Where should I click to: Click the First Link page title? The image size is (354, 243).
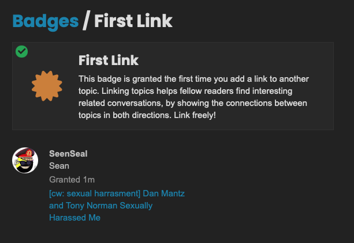point(133,21)
